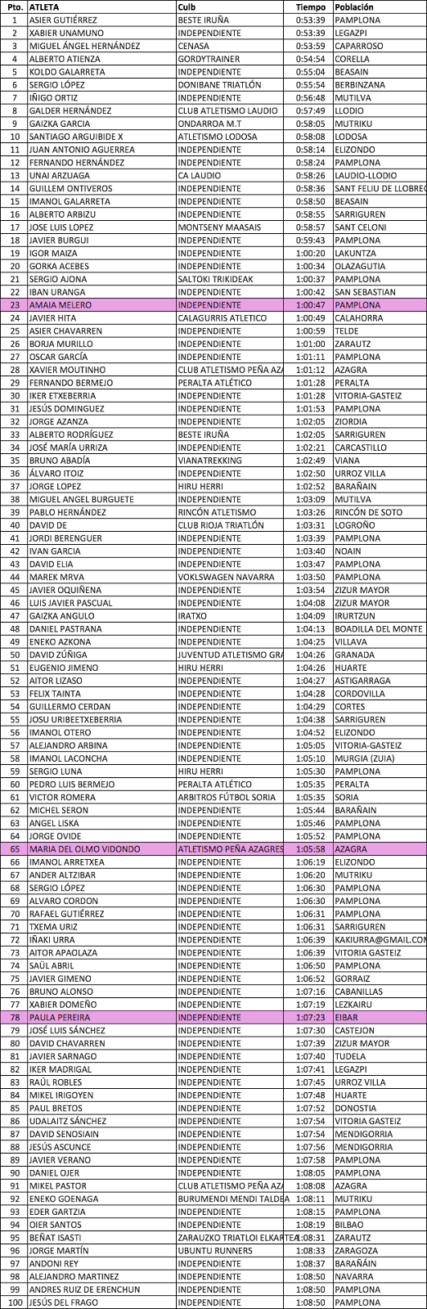
Task: Click town LEZKAIRU
Action: 355,1005
